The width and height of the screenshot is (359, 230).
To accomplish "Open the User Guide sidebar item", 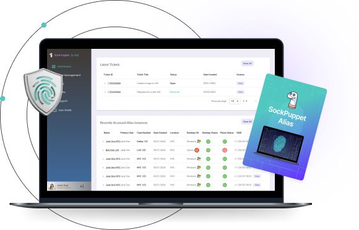I will tap(65, 110).
